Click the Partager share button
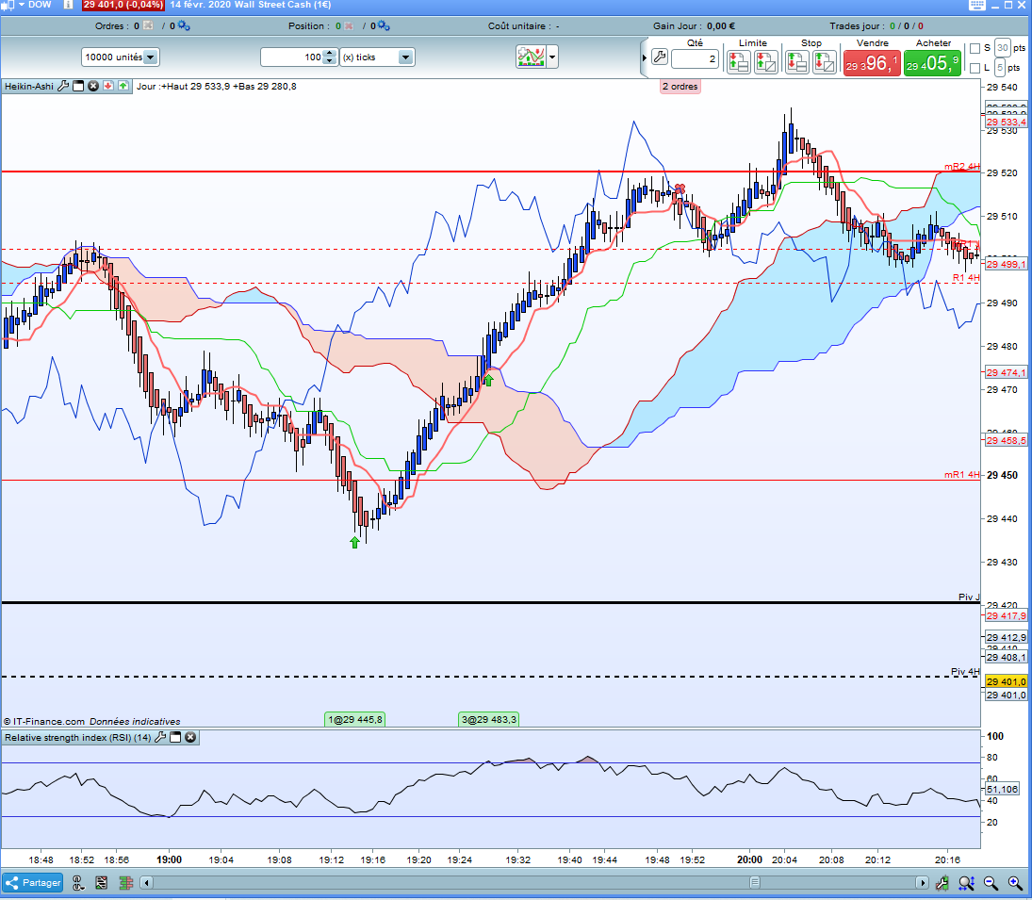 click(33, 883)
